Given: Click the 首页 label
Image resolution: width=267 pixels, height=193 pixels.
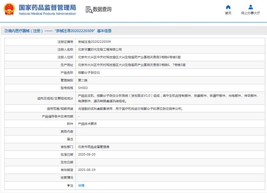Looking at the screenshot, I should coord(228,13).
